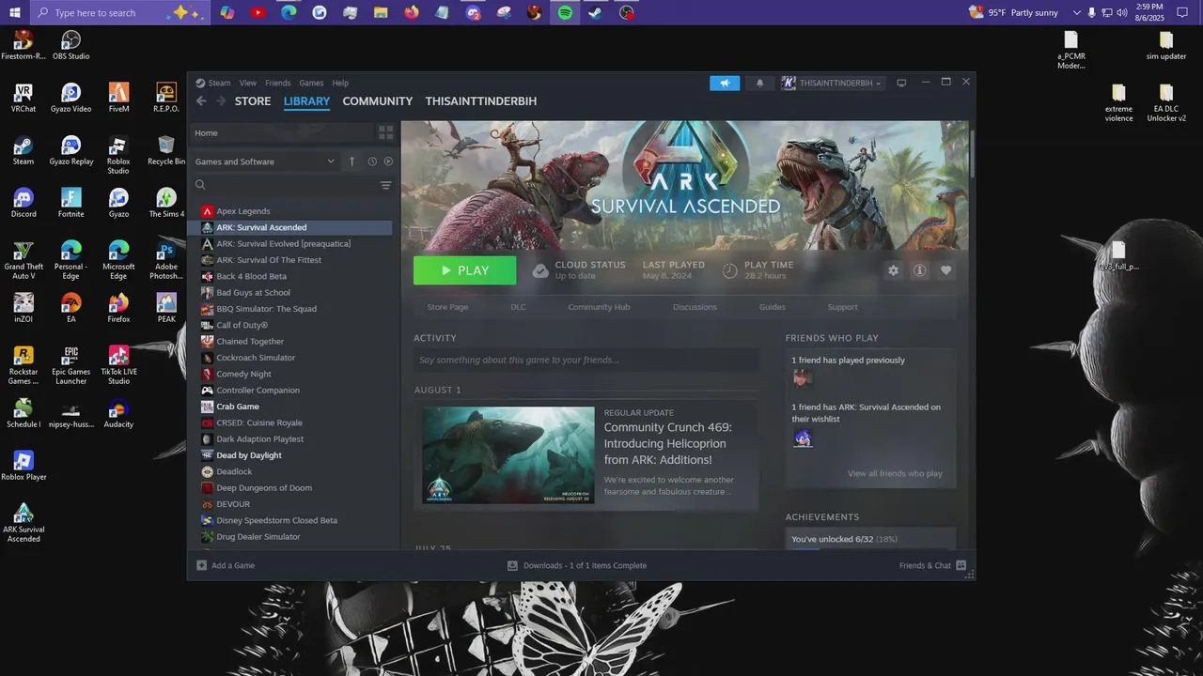Open the Guides link
This screenshot has width=1203, height=676.
pyautogui.click(x=773, y=307)
